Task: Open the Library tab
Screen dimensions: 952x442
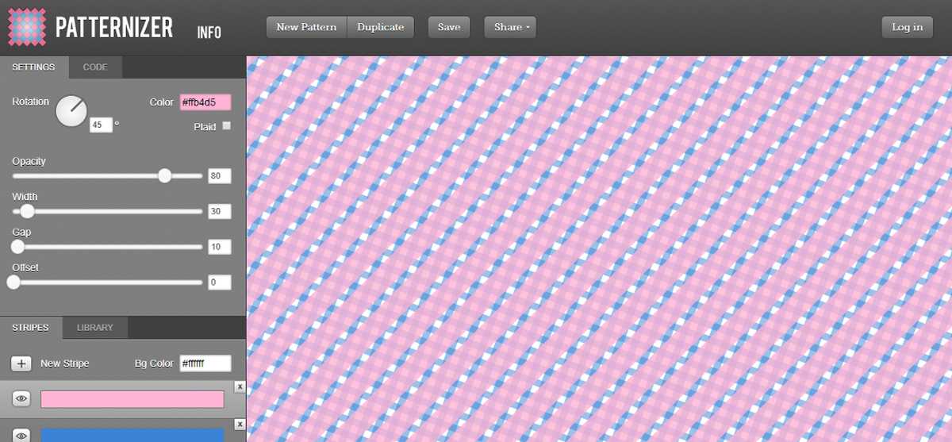Action: [94, 328]
